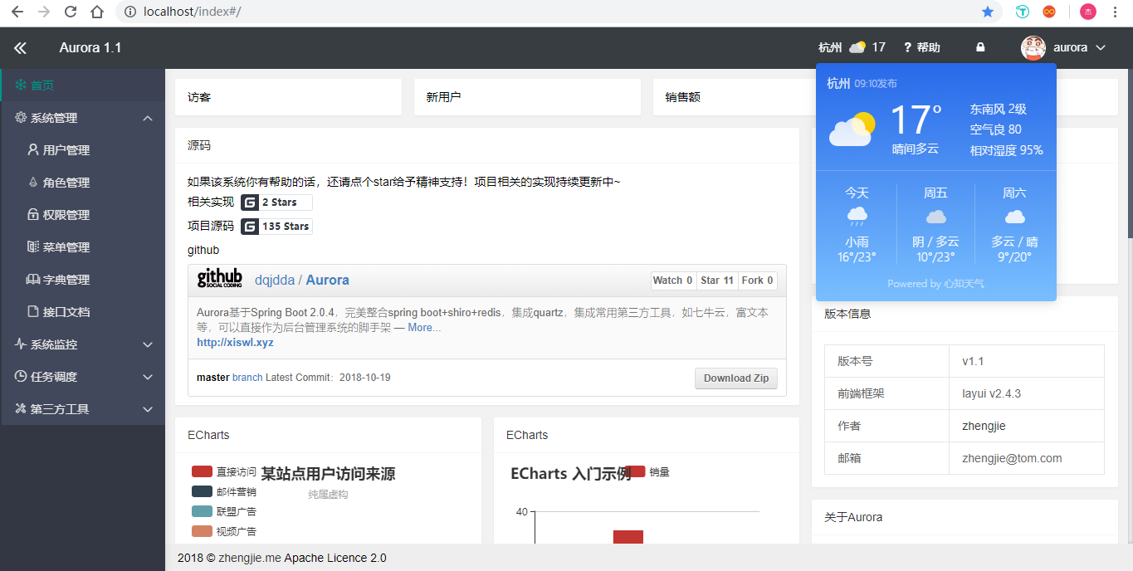The height and width of the screenshot is (571, 1133).
Task: Toggle 直接访问 legend swatch
Action: coord(203,471)
